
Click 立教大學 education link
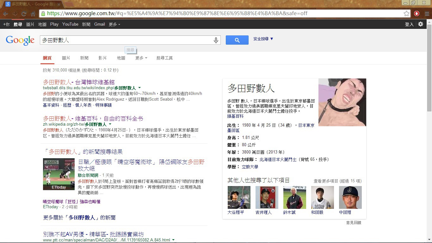250,167
